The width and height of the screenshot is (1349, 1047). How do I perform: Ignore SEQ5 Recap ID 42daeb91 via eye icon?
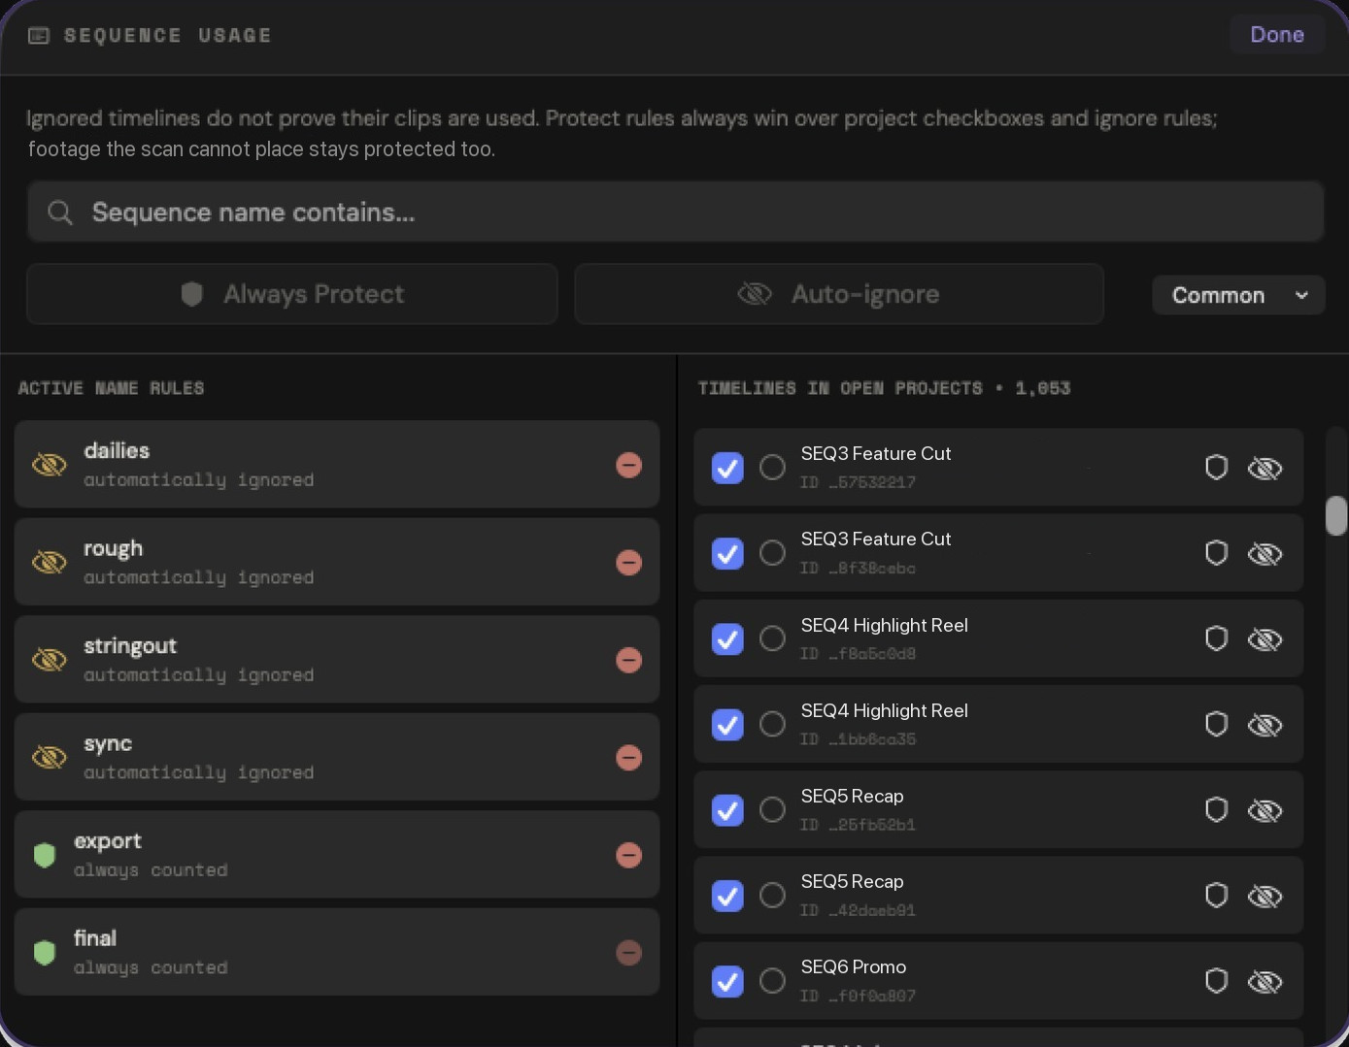[1265, 896]
